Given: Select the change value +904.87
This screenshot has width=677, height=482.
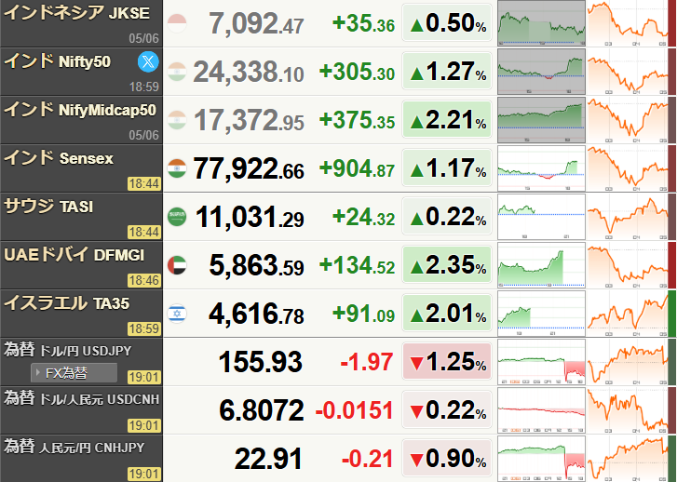Looking at the screenshot, I should [357, 168].
